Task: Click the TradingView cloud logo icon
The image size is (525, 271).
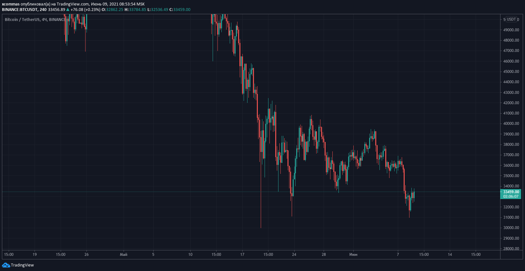Action: pos(6,265)
